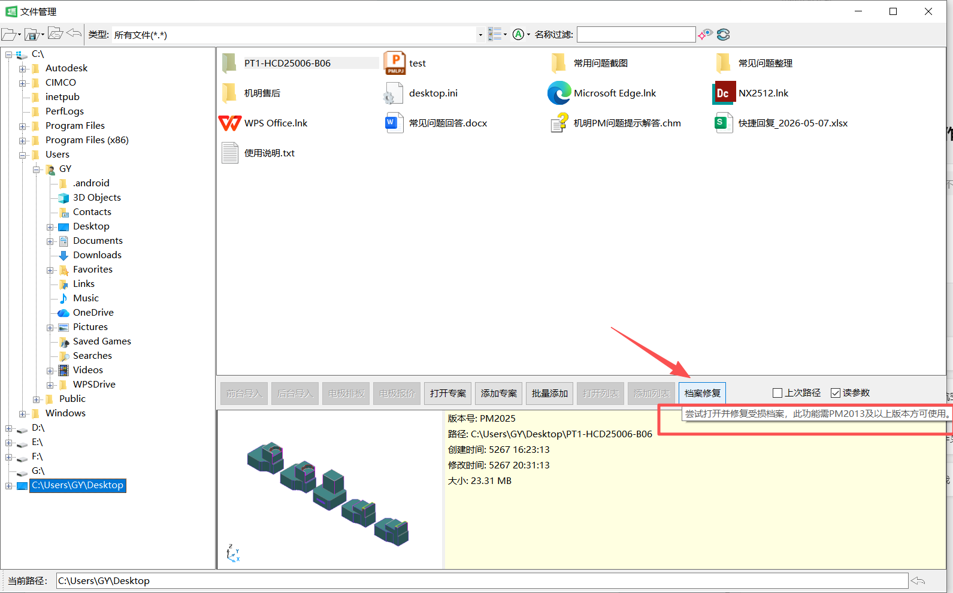
Task: Select the NX2512.lnk shortcut icon
Action: coord(724,93)
